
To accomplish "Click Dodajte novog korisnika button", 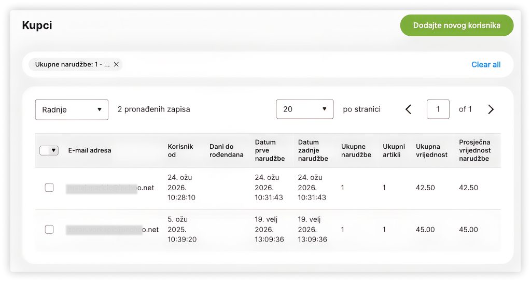I will point(456,25).
